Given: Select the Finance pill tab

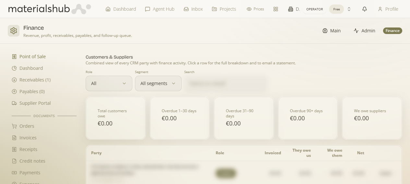Looking at the screenshot, I should point(392,31).
